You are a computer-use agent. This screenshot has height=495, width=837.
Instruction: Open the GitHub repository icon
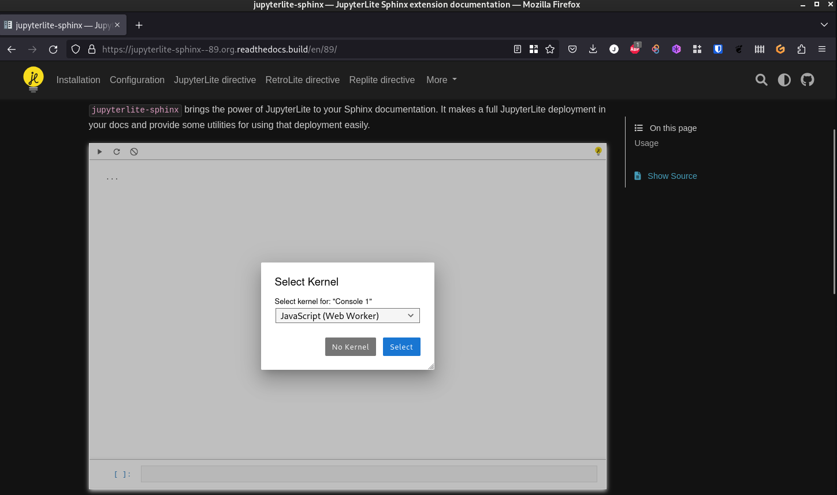[x=808, y=80]
